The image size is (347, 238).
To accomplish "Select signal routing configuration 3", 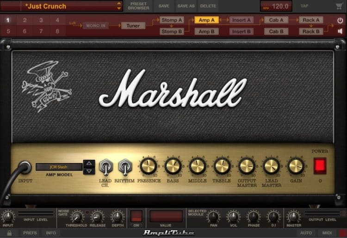I will 41,20.
